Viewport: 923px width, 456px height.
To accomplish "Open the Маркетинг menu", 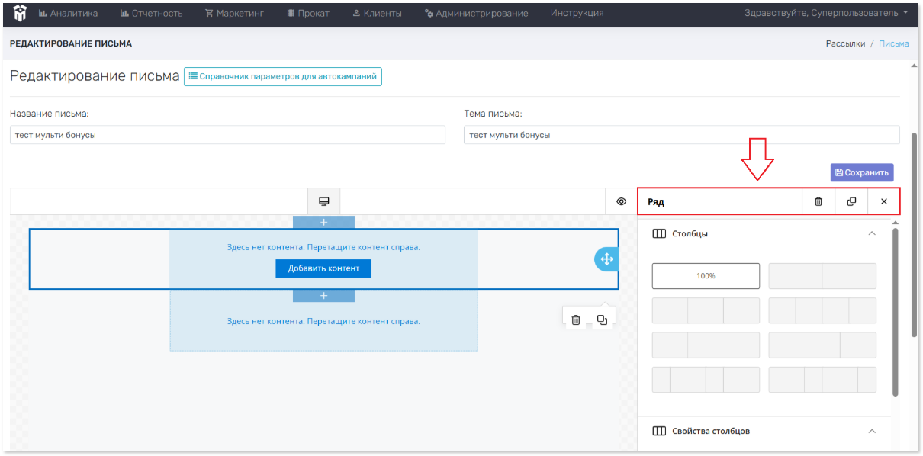I will click(x=234, y=13).
